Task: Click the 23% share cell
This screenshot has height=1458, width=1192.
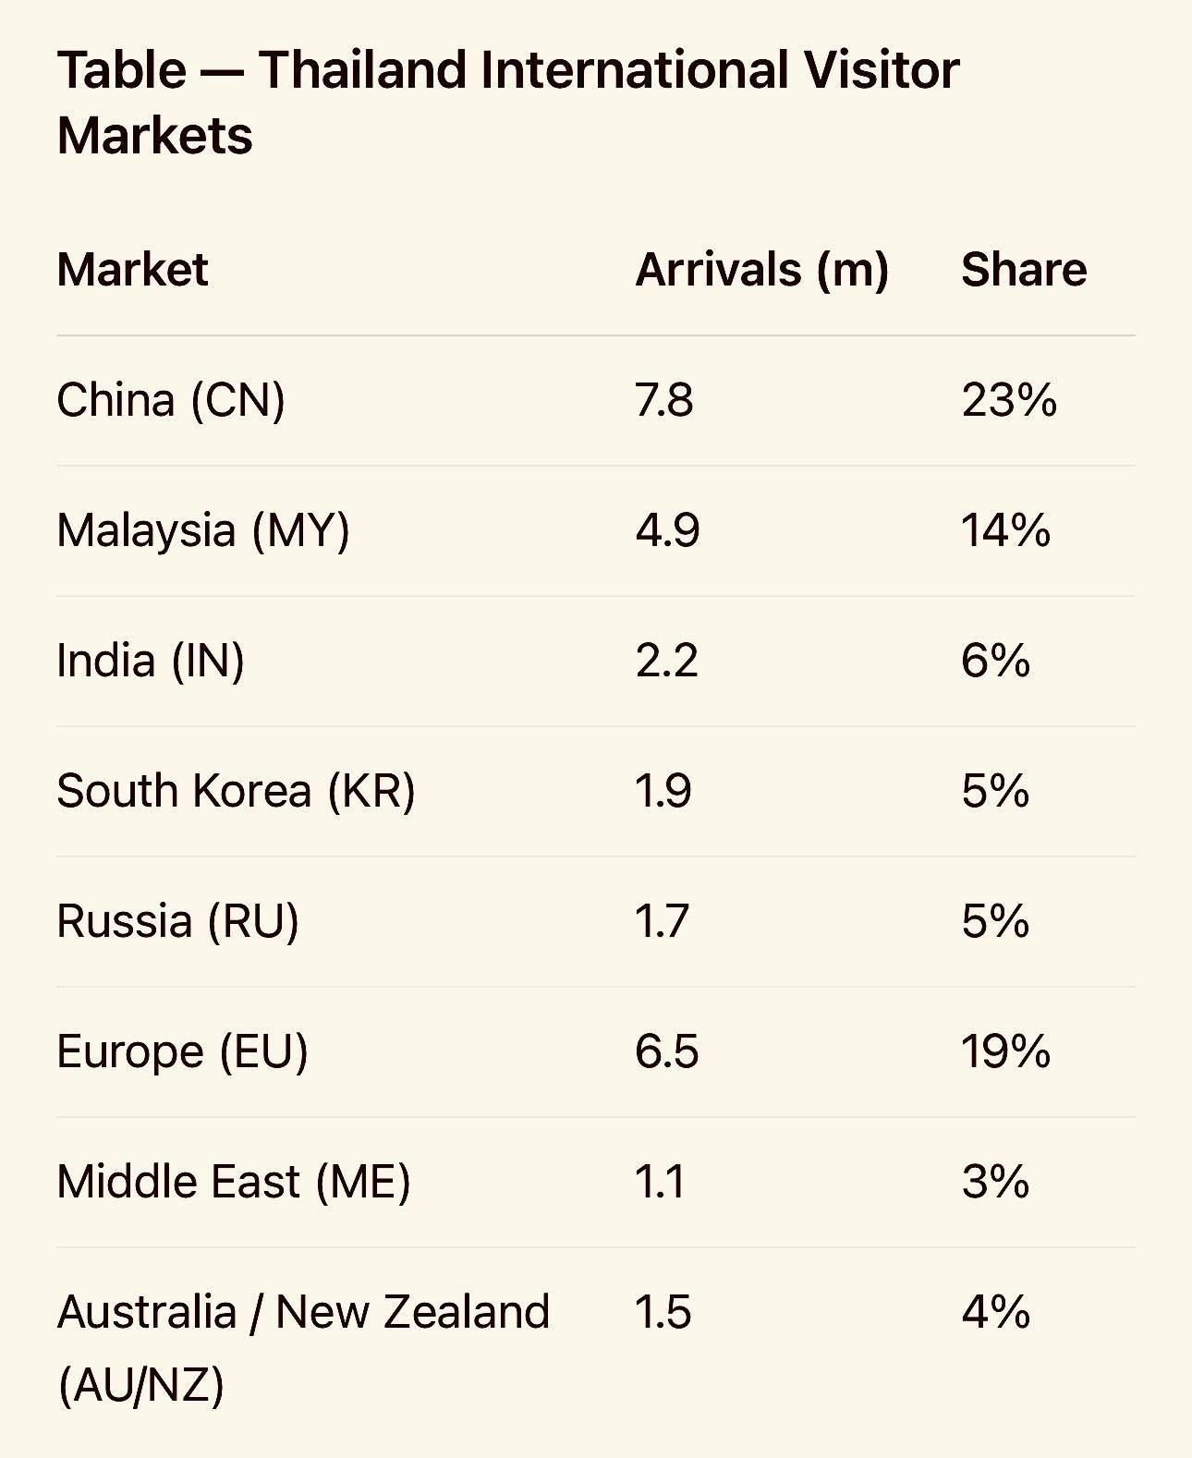Action: pos(1009,400)
